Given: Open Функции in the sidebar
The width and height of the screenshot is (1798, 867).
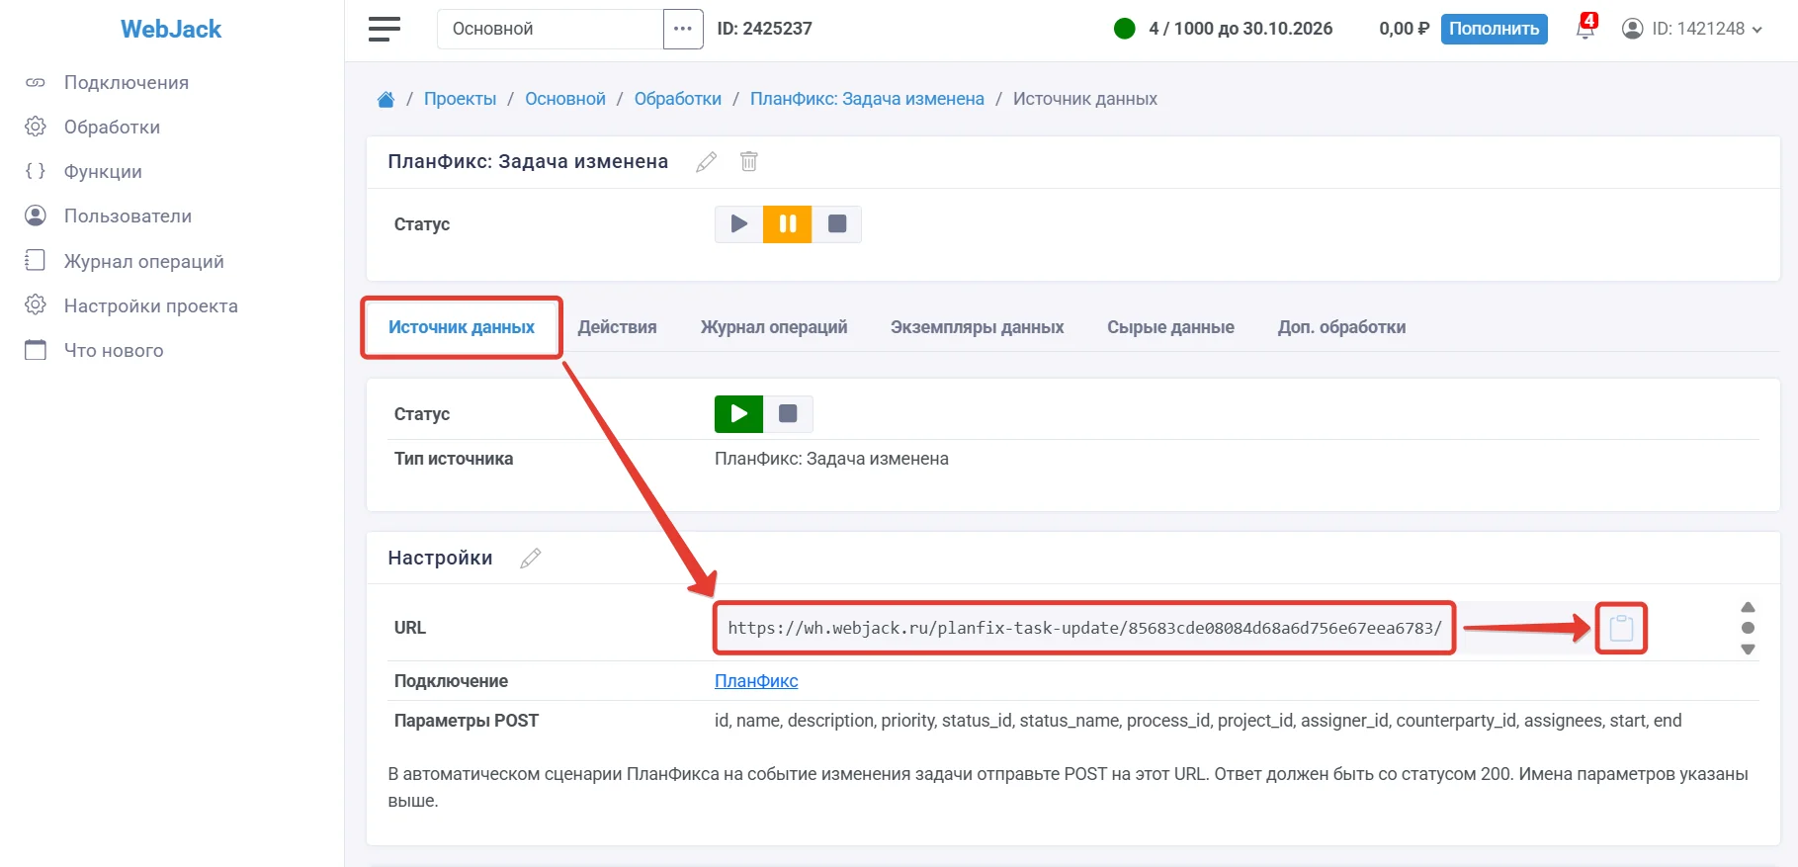Looking at the screenshot, I should 103,171.
